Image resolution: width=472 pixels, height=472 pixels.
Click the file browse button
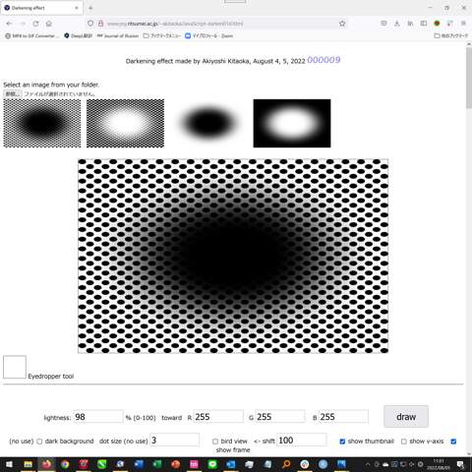tap(13, 94)
